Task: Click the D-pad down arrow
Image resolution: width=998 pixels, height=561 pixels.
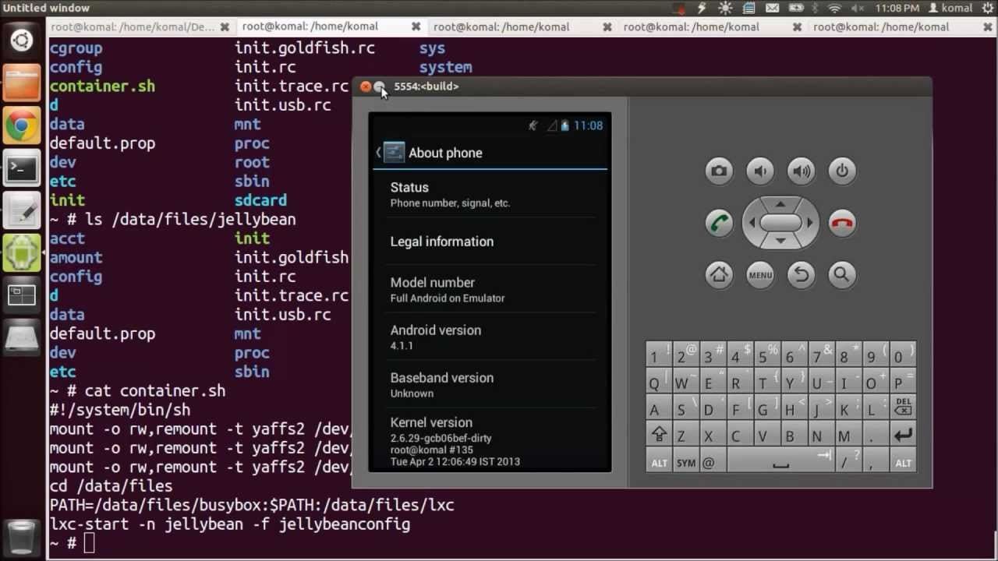Action: click(x=780, y=242)
